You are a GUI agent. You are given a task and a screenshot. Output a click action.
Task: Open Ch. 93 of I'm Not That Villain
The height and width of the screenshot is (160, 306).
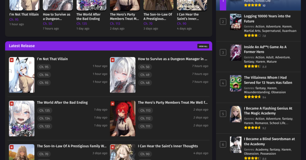pyautogui.click(x=44, y=83)
